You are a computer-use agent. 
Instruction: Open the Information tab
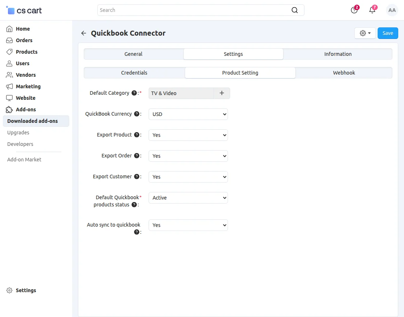pyautogui.click(x=338, y=54)
